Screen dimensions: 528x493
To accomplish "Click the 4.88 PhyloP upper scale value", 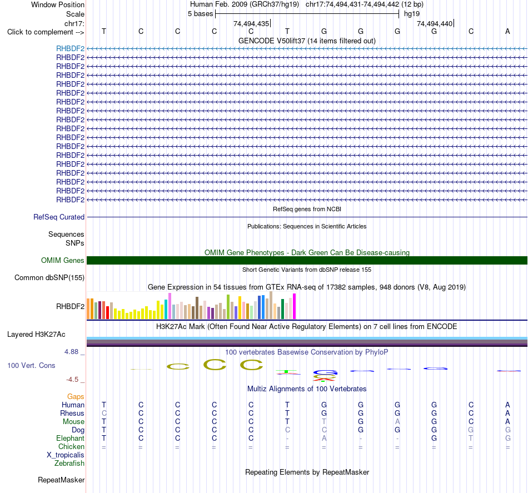I will point(71,352).
